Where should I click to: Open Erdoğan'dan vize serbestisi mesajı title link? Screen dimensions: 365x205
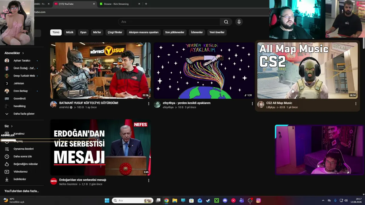click(x=83, y=180)
